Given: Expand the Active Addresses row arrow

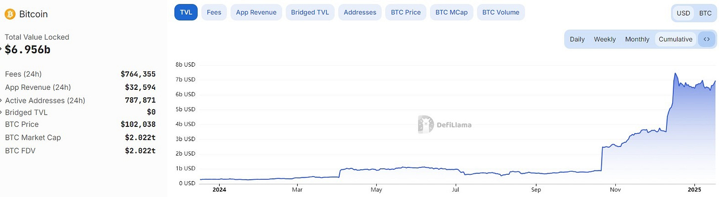Looking at the screenshot, I should (x=1, y=101).
